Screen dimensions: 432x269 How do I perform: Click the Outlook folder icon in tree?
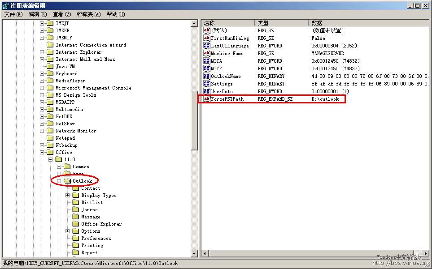[x=67, y=181]
